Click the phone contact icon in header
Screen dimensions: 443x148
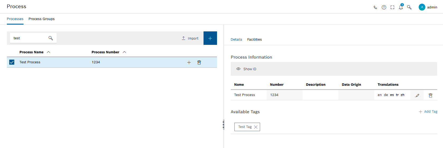375,7
